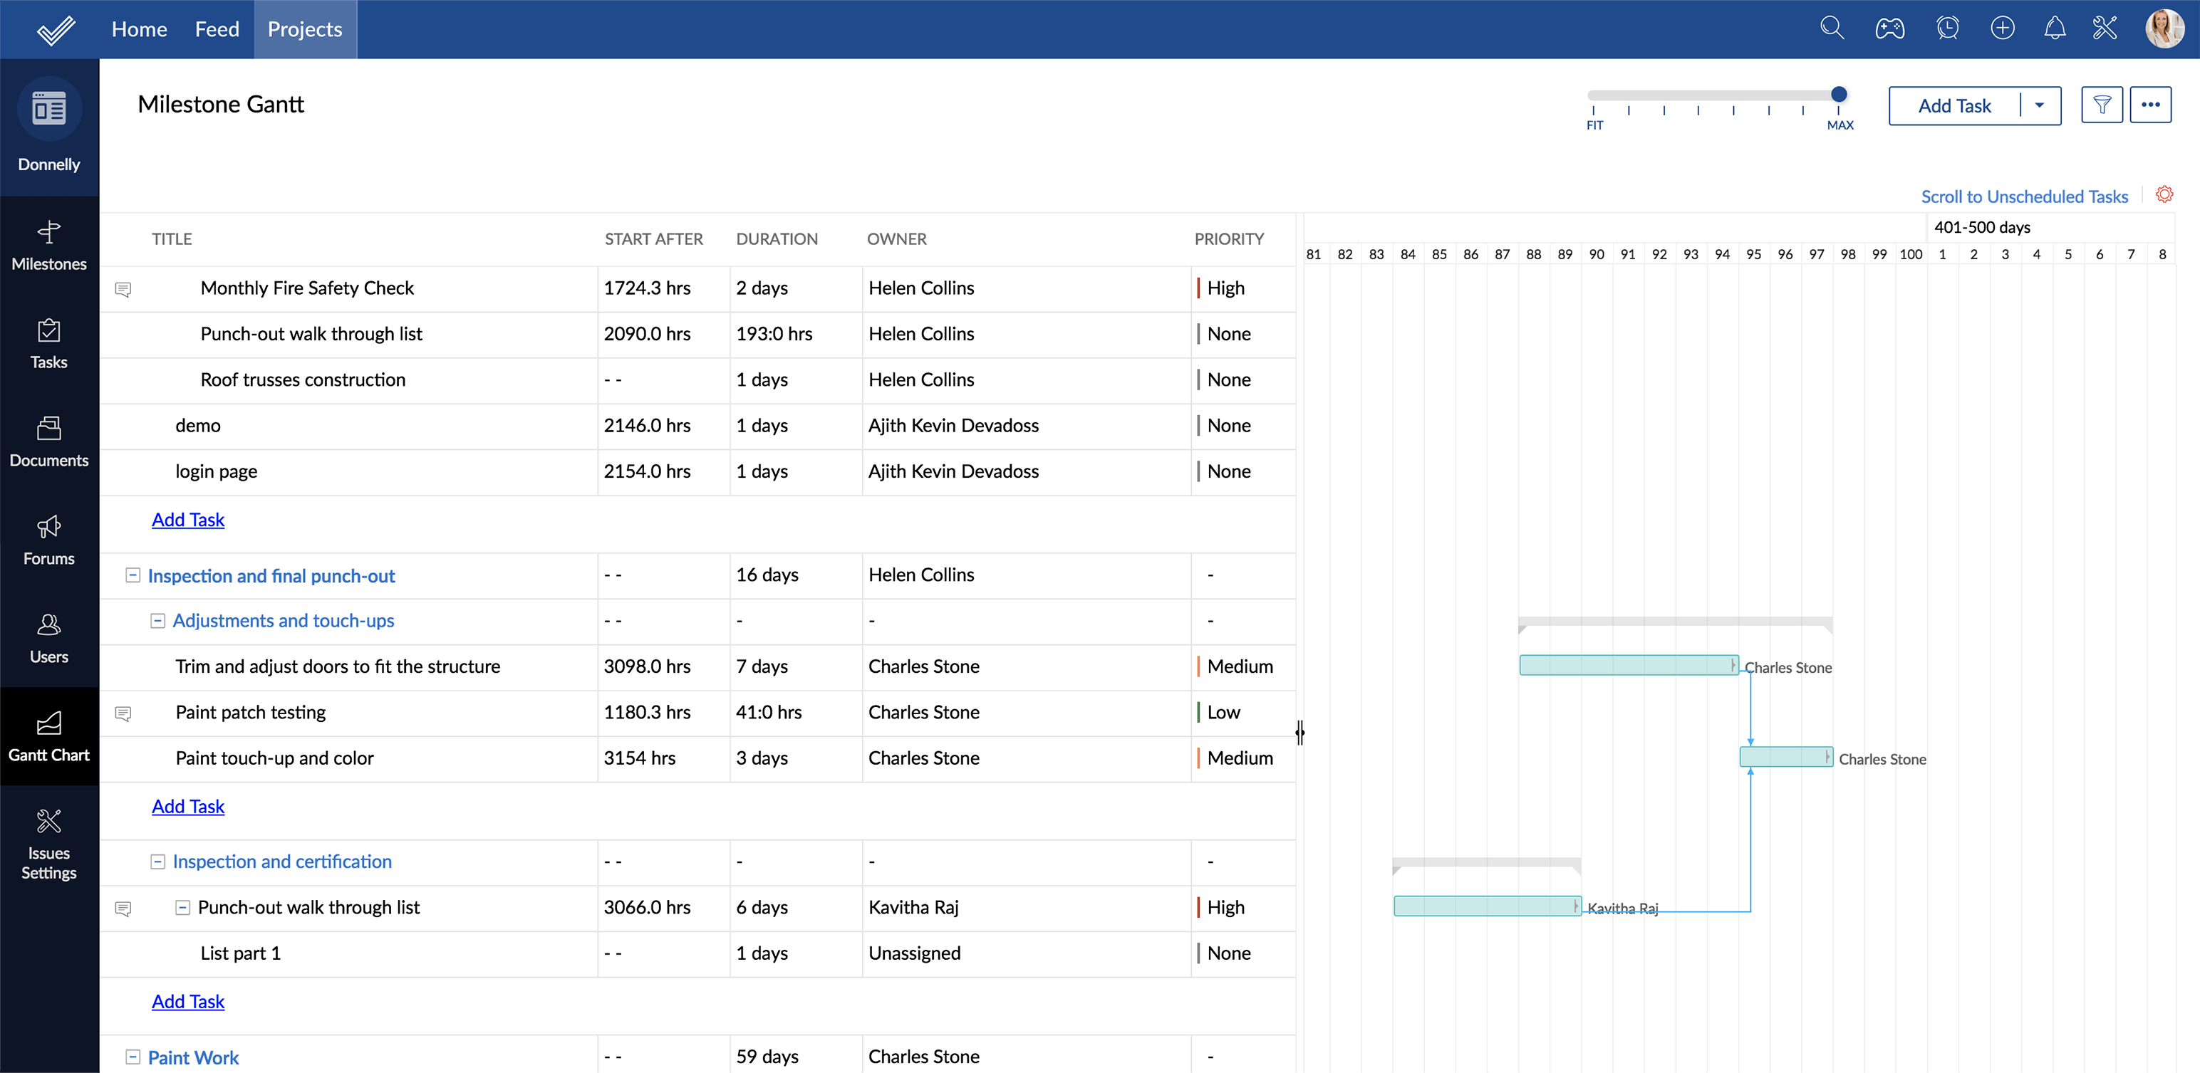2200x1073 pixels.
Task: Collapse the Inspection and final punch-out milestone
Action: tap(133, 575)
